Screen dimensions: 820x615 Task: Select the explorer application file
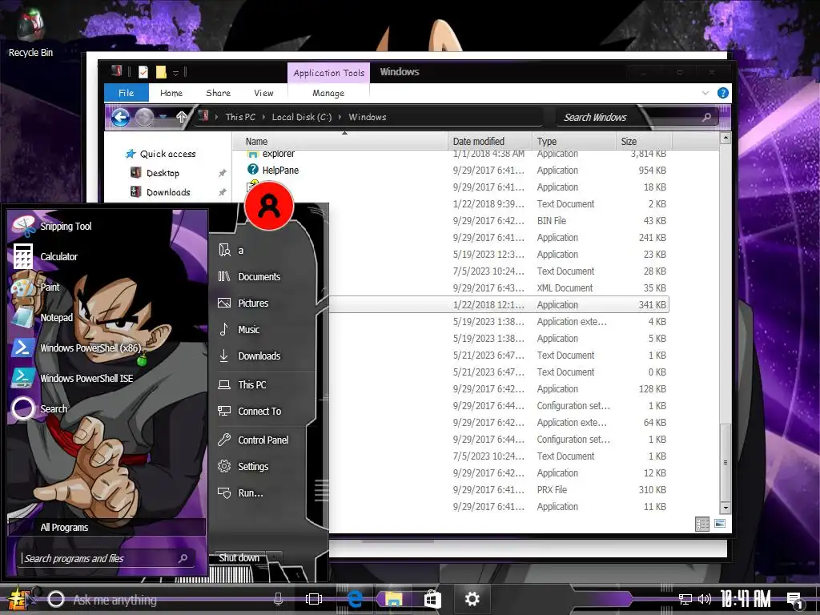click(279, 154)
